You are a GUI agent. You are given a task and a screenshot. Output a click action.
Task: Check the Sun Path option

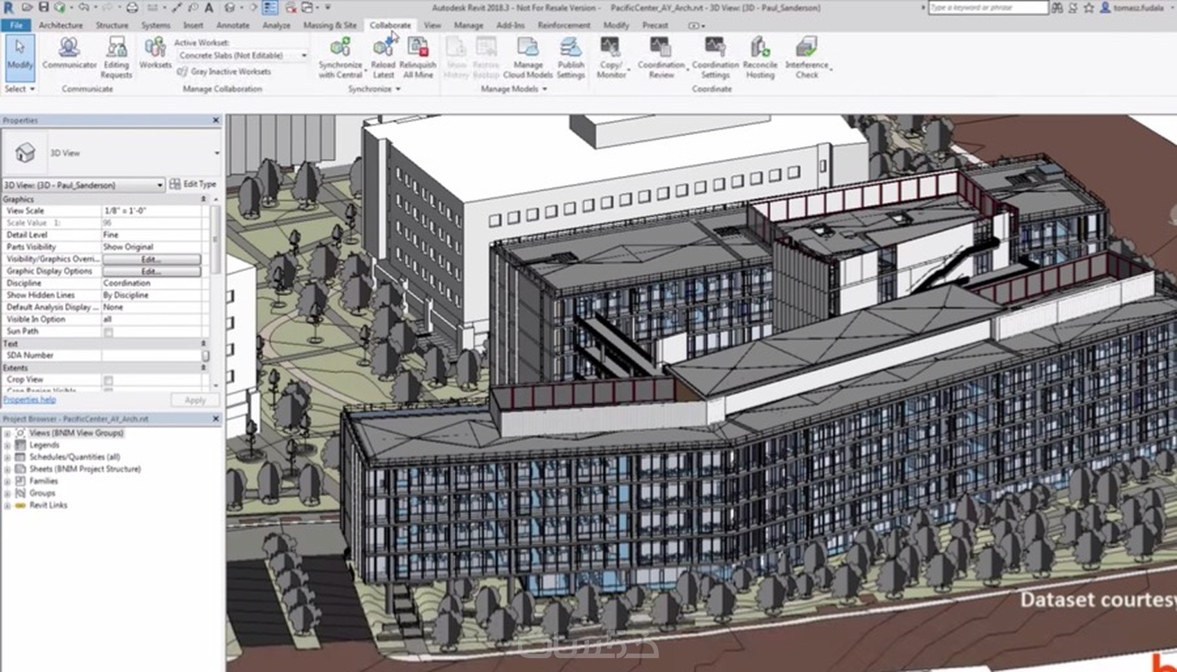[x=107, y=331]
